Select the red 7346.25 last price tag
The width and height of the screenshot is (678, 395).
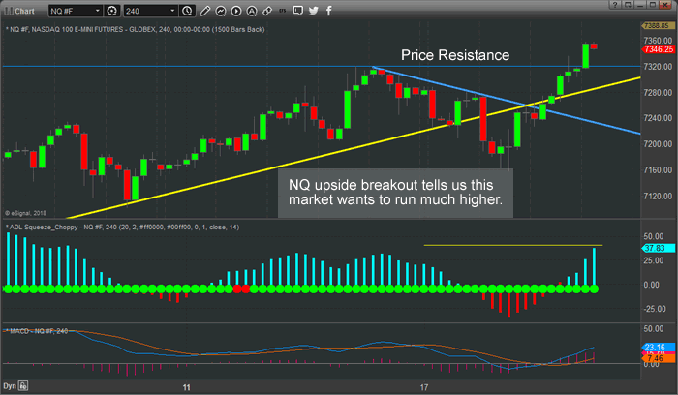coord(659,49)
